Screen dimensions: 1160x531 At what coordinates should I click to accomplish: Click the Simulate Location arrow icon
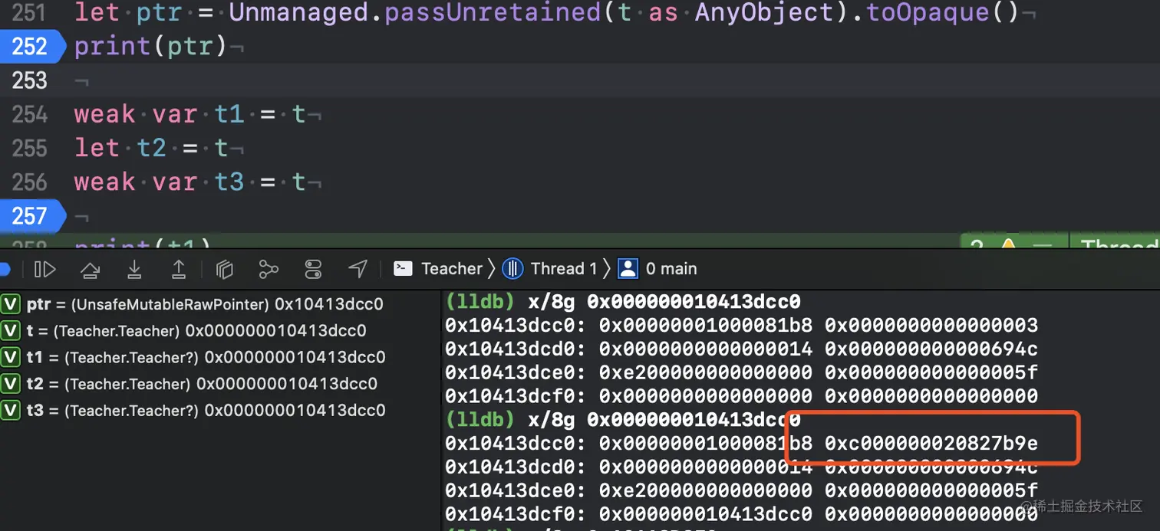tap(358, 269)
